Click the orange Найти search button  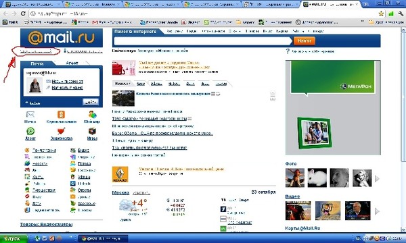(304, 40)
